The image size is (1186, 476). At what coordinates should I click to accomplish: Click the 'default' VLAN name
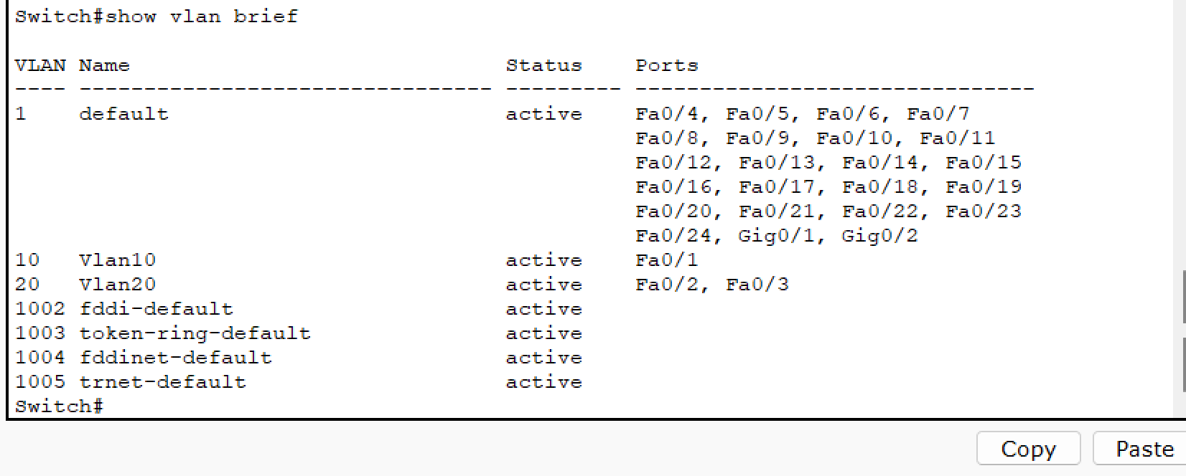point(123,114)
